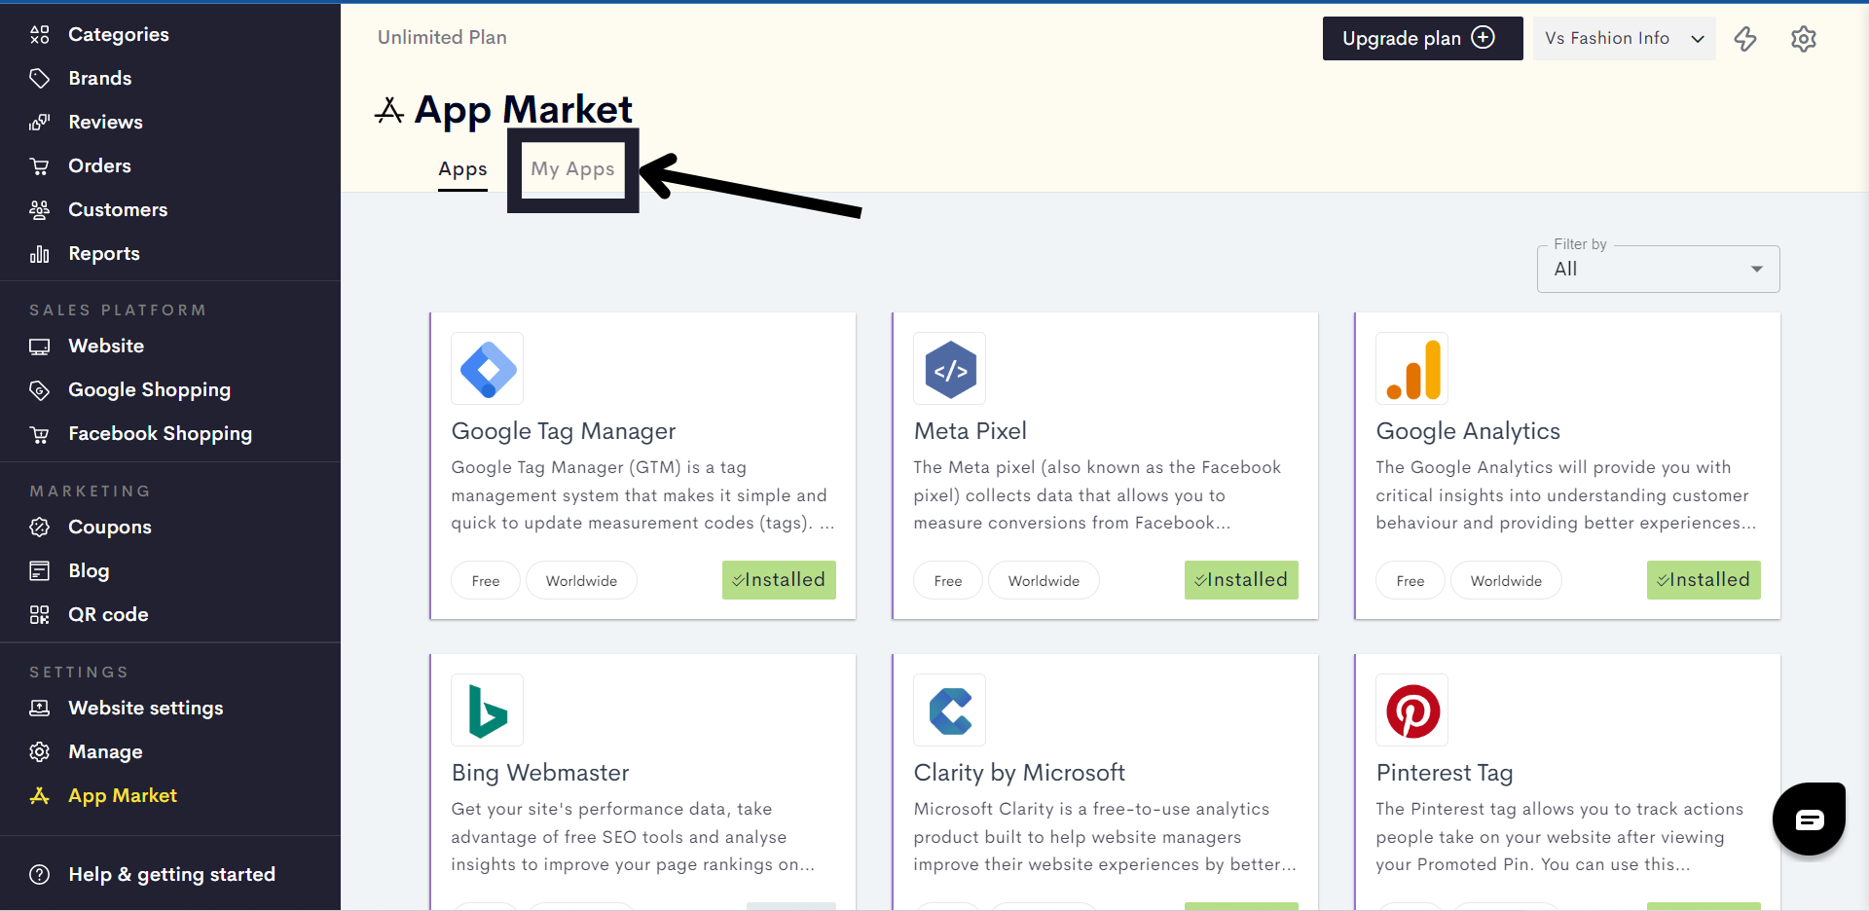Click the Help question mark icon

point(39,875)
